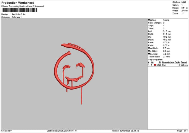Click the 'Created By:' footer label
This screenshot has height=133, width=189.
point(7,131)
